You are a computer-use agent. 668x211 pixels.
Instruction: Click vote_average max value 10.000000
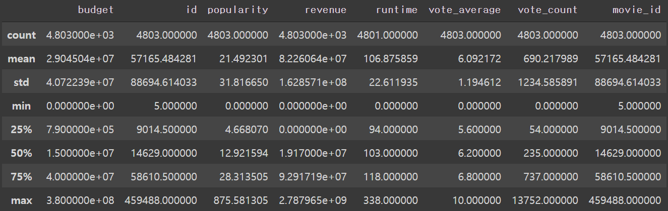point(477,200)
